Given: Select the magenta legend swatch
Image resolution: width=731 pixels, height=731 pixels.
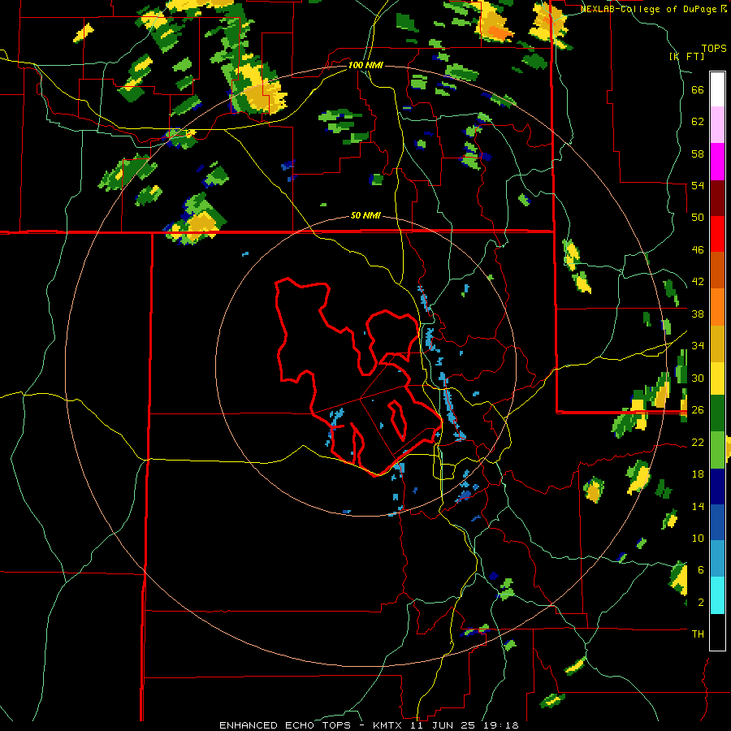Looking at the screenshot, I should 717,162.
